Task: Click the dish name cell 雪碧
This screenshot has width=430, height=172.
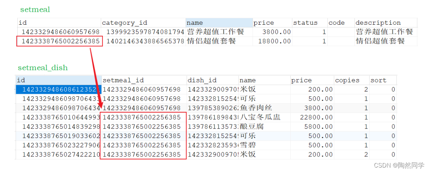Action: pos(265,145)
